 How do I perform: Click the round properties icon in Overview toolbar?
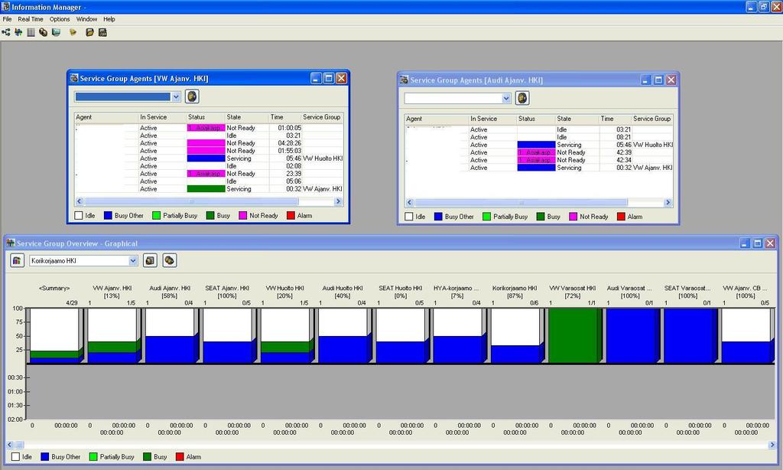(169, 260)
